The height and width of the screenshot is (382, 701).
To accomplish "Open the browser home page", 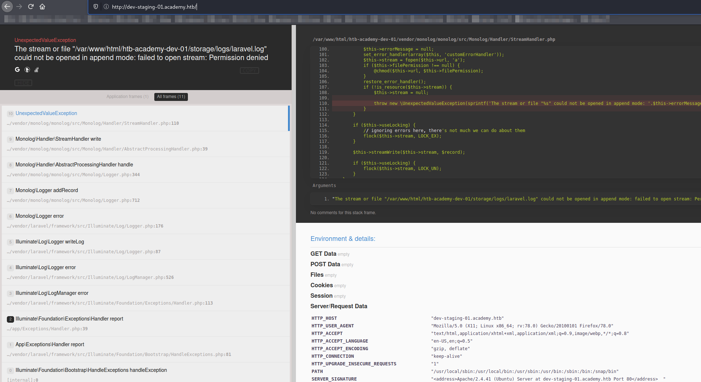I will [x=42, y=7].
